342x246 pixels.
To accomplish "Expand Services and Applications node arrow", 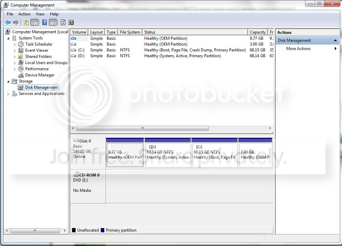I will [8, 94].
